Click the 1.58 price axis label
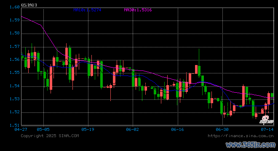 [x=15, y=33]
